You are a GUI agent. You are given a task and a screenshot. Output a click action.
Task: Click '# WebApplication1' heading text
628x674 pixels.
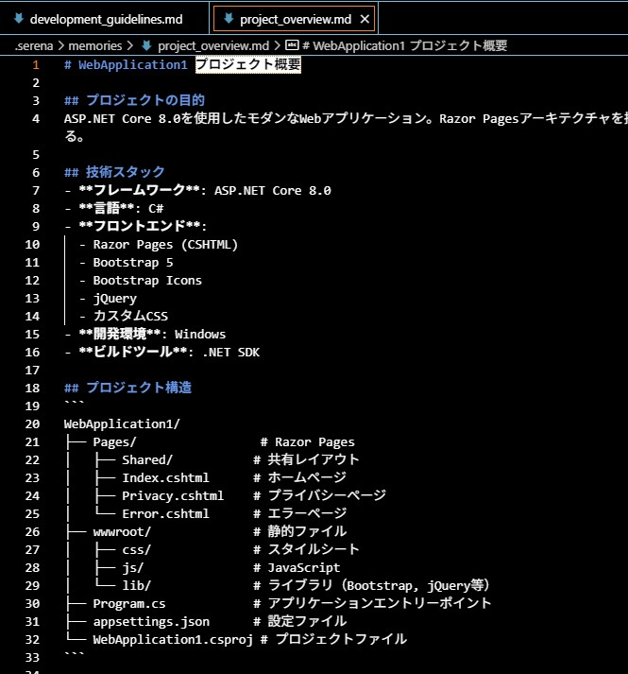(126, 65)
